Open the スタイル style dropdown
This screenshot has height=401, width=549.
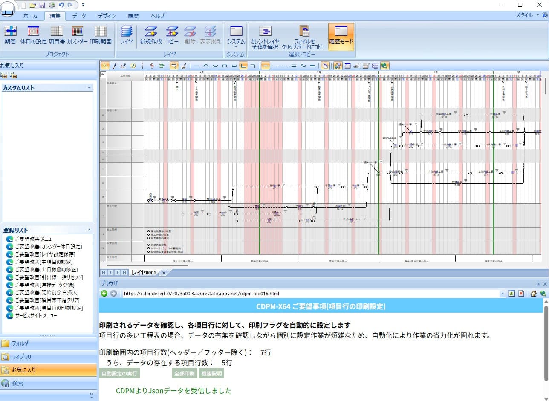tap(527, 15)
